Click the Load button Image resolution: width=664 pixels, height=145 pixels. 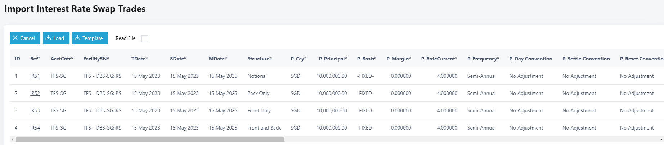pos(56,38)
